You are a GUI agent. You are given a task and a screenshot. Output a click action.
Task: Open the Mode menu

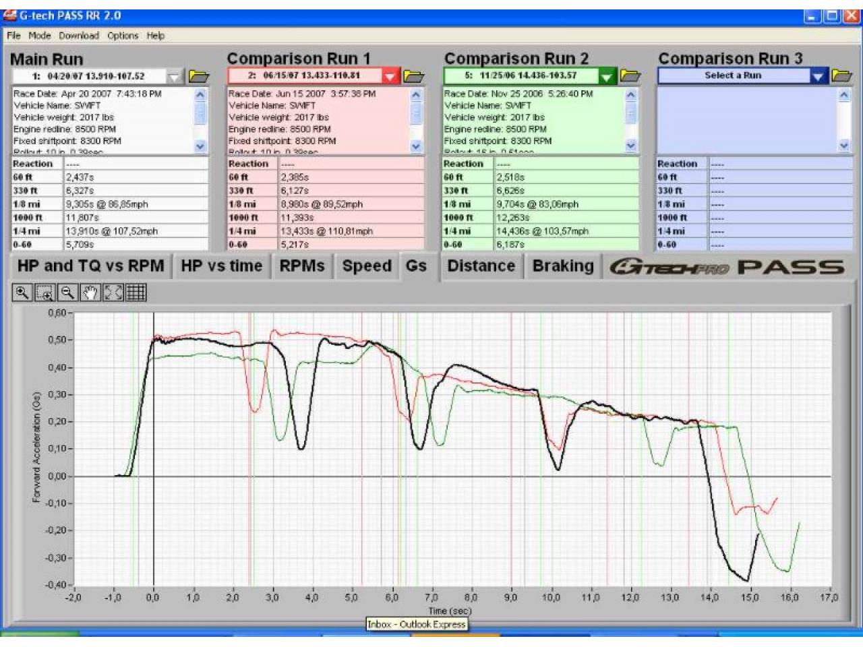click(40, 36)
